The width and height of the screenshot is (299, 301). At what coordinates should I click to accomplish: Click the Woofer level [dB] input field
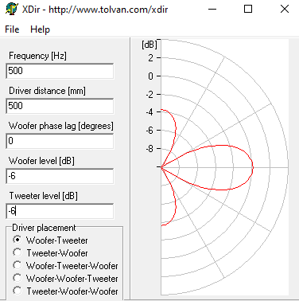(x=60, y=176)
